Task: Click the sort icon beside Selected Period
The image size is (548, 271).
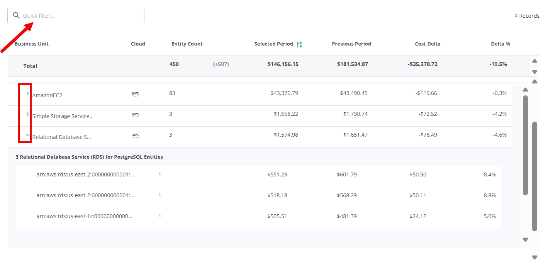Action: (299, 44)
